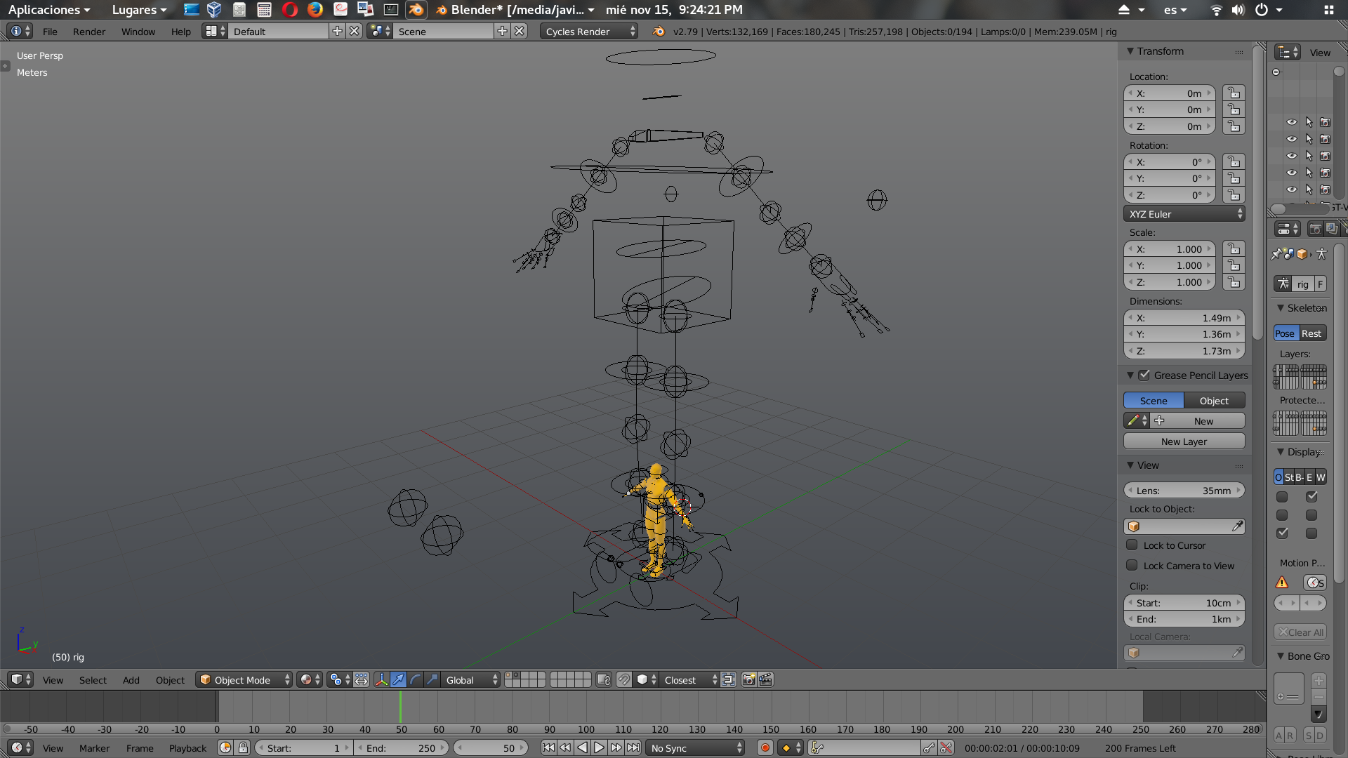Viewport: 1348px width, 758px height.
Task: Select the translate manipulator arrow icon
Action: pyautogui.click(x=398, y=679)
